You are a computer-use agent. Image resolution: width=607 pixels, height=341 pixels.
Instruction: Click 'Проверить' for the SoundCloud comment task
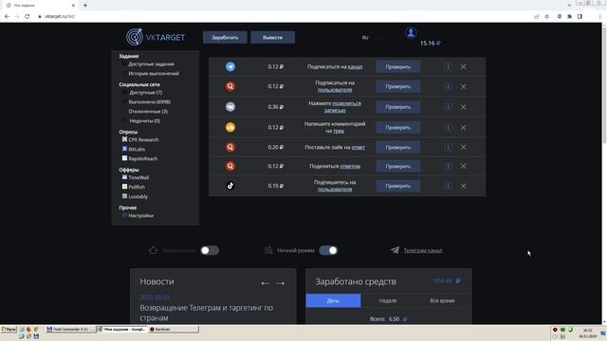(x=398, y=127)
